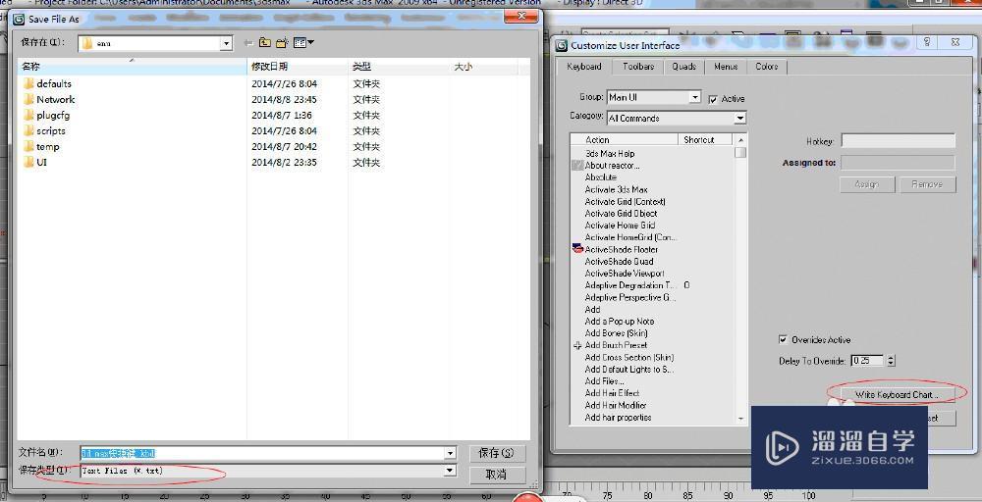
Task: Select 'Add Cross Section (Skin)' action
Action: (629, 358)
